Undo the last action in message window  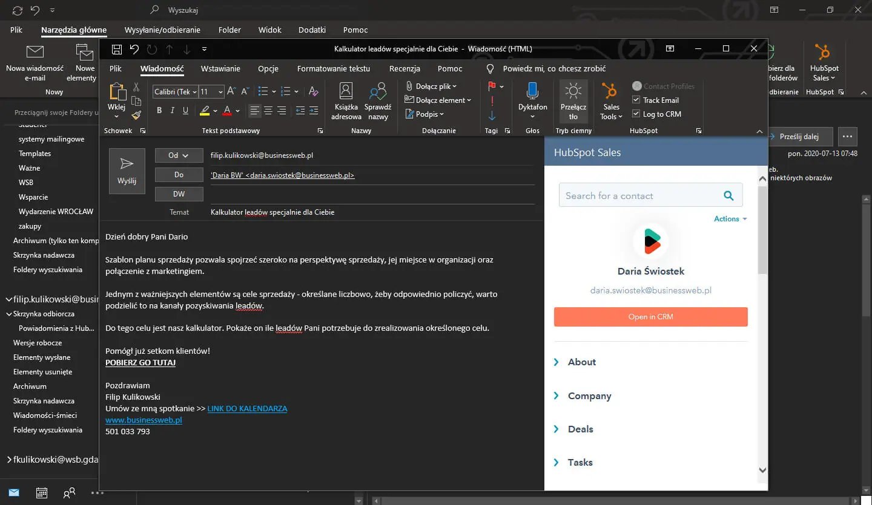tap(134, 49)
